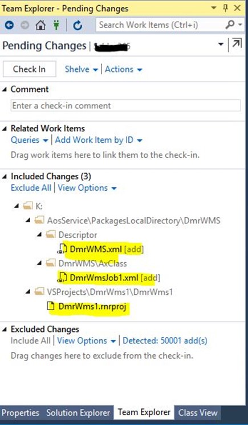Click the Back navigation arrow icon
The height and width of the screenshot is (425, 248).
point(9,25)
